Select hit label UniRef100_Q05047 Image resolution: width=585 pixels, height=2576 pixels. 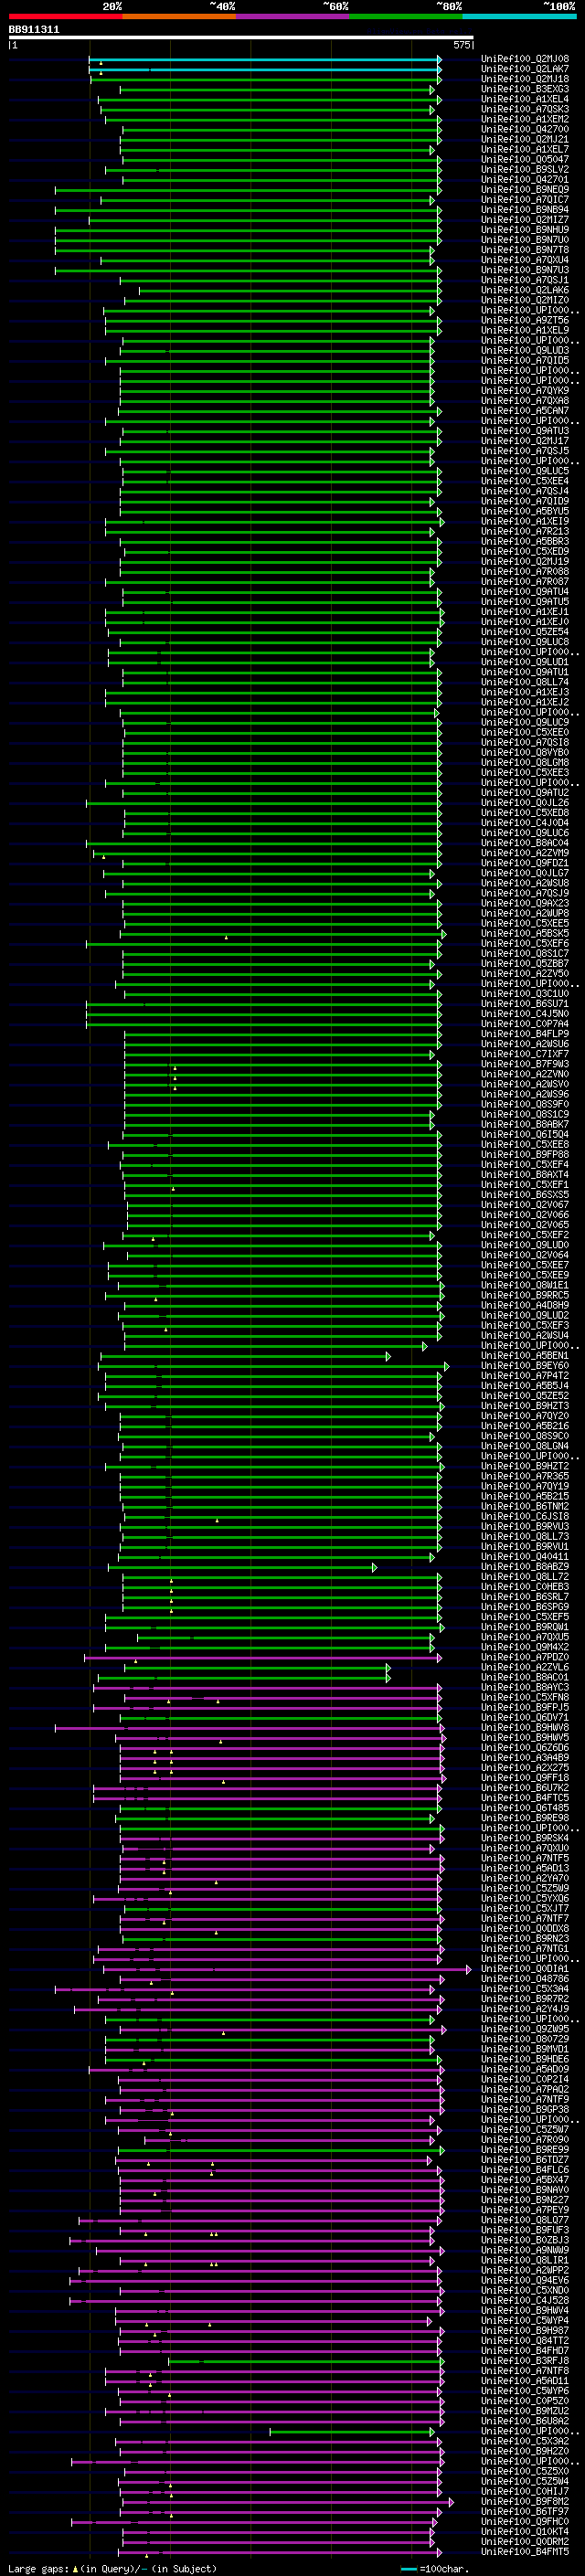pos(525,159)
